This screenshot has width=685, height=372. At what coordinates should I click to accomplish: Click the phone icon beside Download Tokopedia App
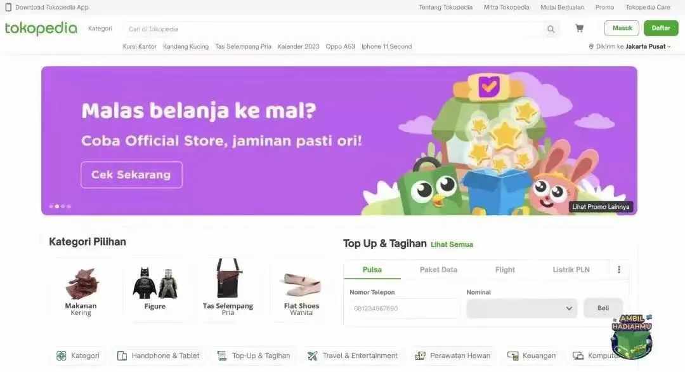click(x=8, y=7)
